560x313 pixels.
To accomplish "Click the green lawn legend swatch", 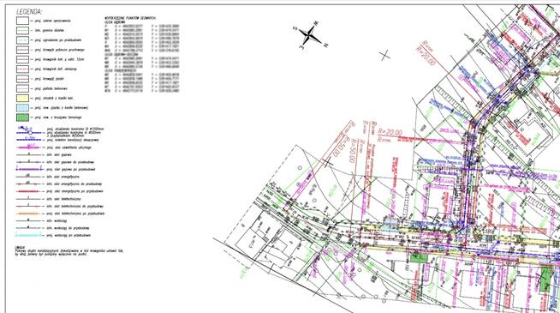I will (x=22, y=117).
